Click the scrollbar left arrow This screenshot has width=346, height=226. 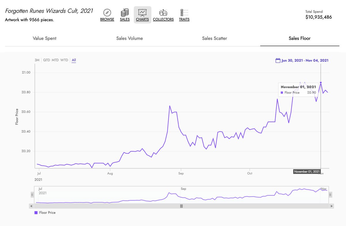point(31,206)
